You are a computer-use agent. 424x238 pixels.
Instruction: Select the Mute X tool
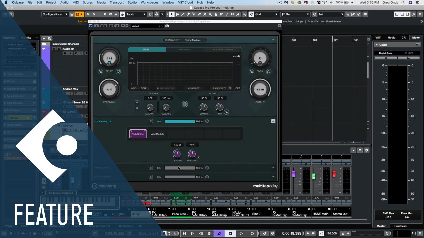(x=205, y=14)
